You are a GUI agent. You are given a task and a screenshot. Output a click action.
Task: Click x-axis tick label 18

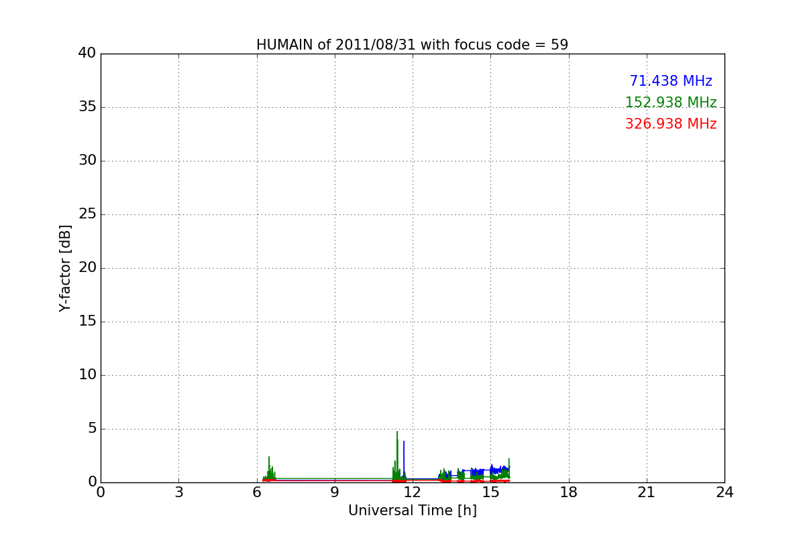tap(569, 492)
